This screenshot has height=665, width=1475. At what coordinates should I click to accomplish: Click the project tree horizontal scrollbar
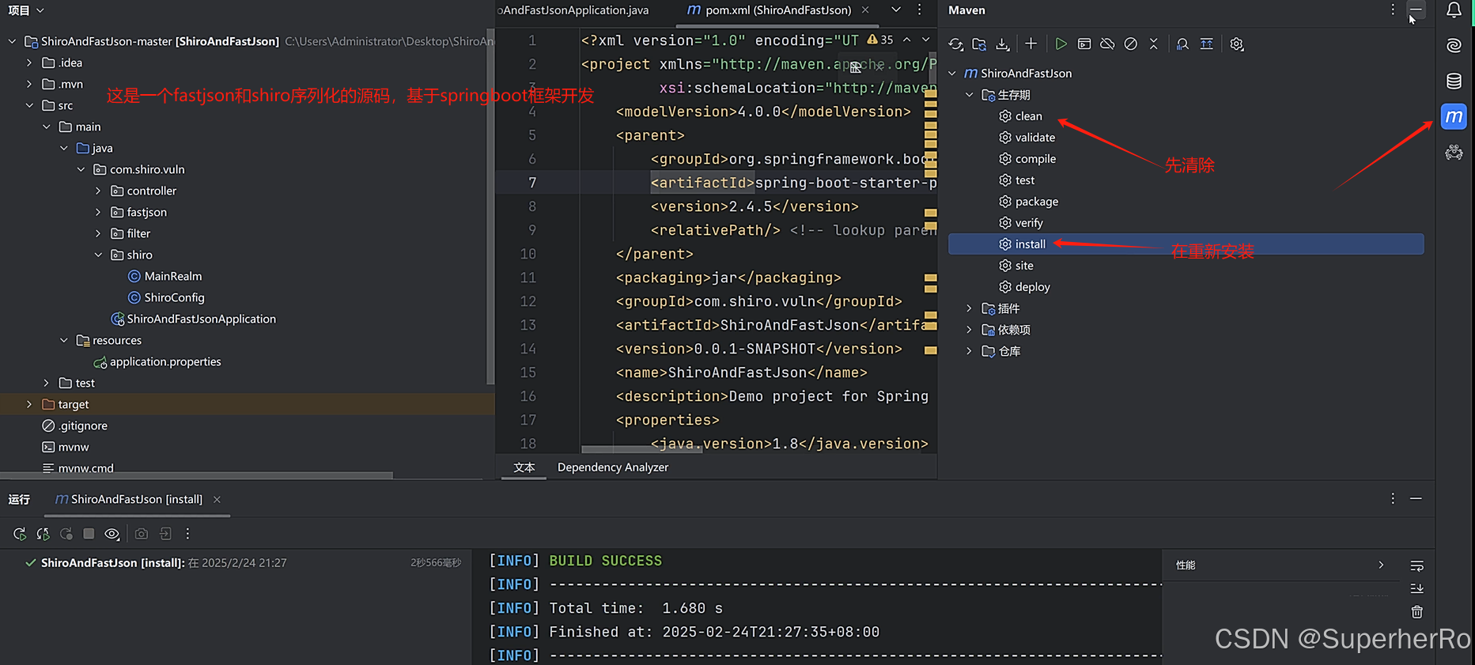tap(196, 475)
